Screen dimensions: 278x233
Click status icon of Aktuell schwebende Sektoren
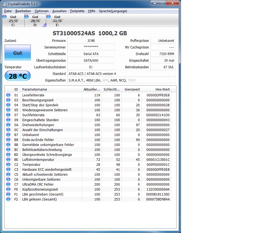tap(8, 174)
